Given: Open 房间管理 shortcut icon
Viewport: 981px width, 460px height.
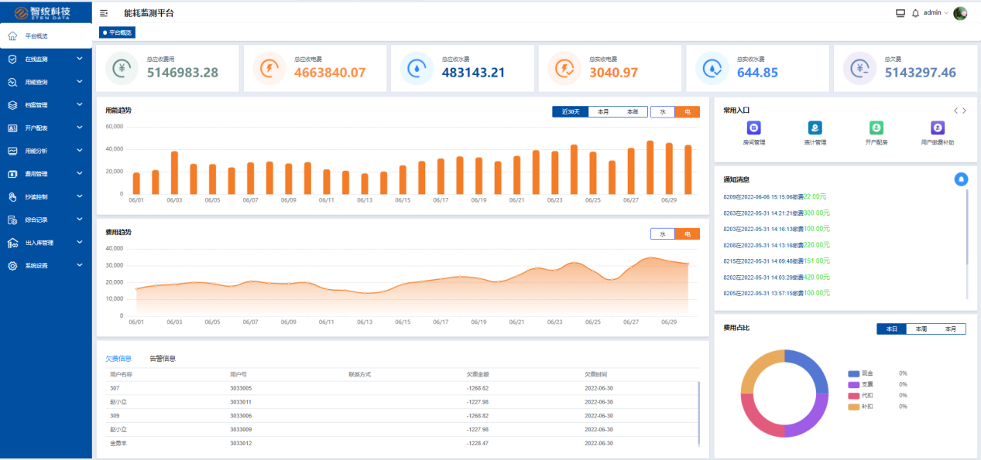Looking at the screenshot, I should (x=753, y=128).
